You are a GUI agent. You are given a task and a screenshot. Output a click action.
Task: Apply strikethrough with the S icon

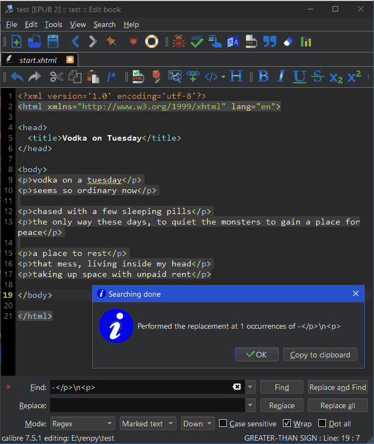(x=317, y=77)
